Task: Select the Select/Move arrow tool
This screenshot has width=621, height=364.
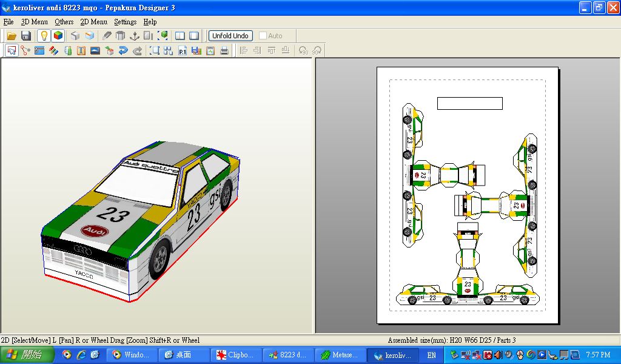Action: pos(12,51)
